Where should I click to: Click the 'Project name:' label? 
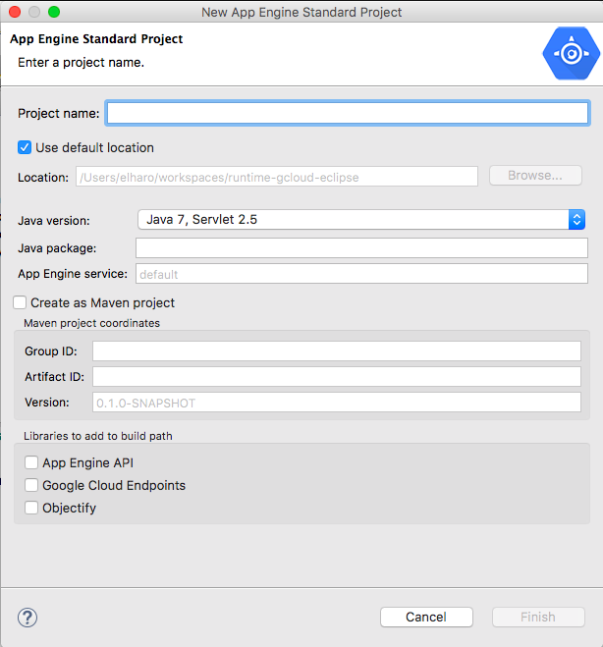click(x=59, y=114)
